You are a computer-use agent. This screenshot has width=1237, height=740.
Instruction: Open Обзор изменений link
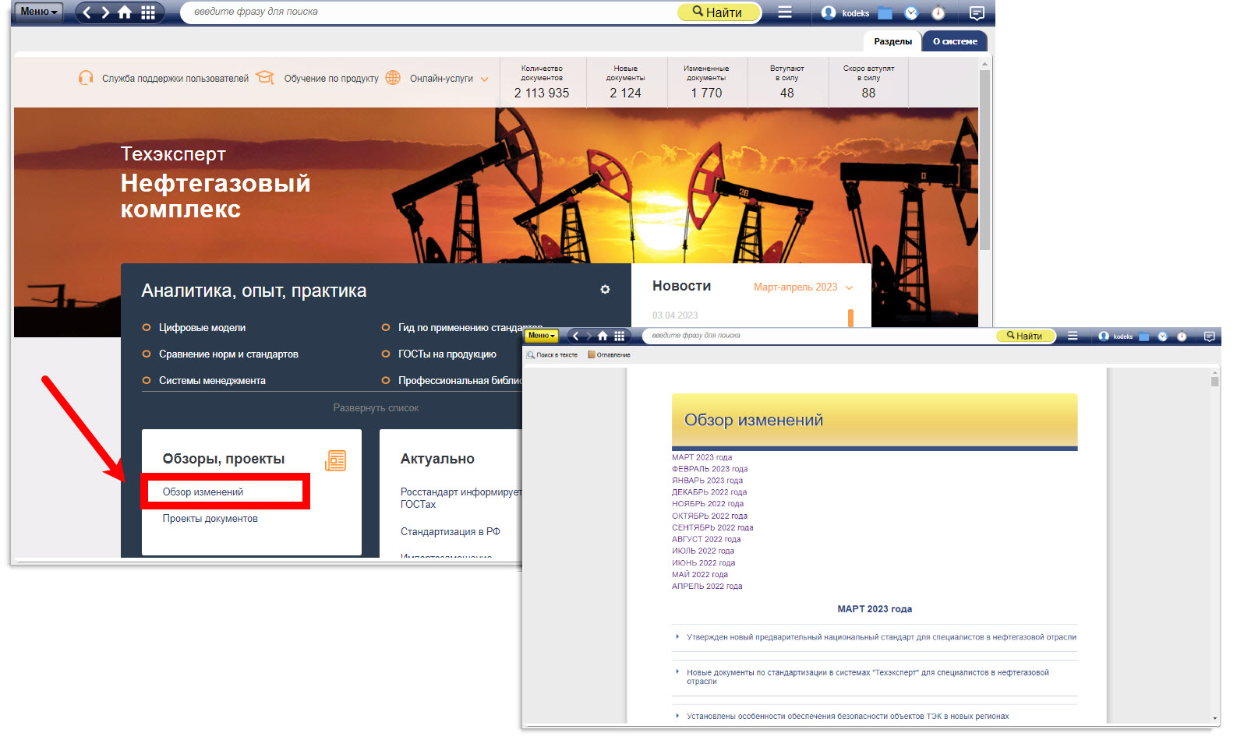pos(203,492)
